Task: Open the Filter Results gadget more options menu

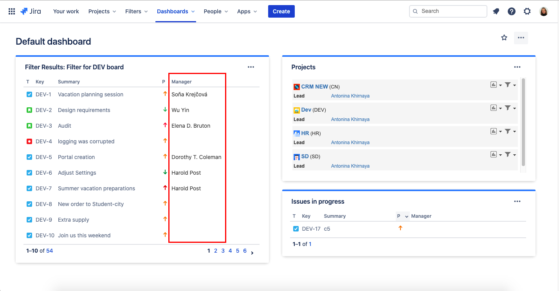Action: (251, 67)
